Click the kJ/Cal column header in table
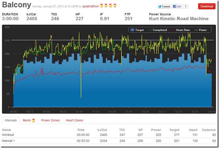The height and width of the screenshot is (148, 219). 102,130
